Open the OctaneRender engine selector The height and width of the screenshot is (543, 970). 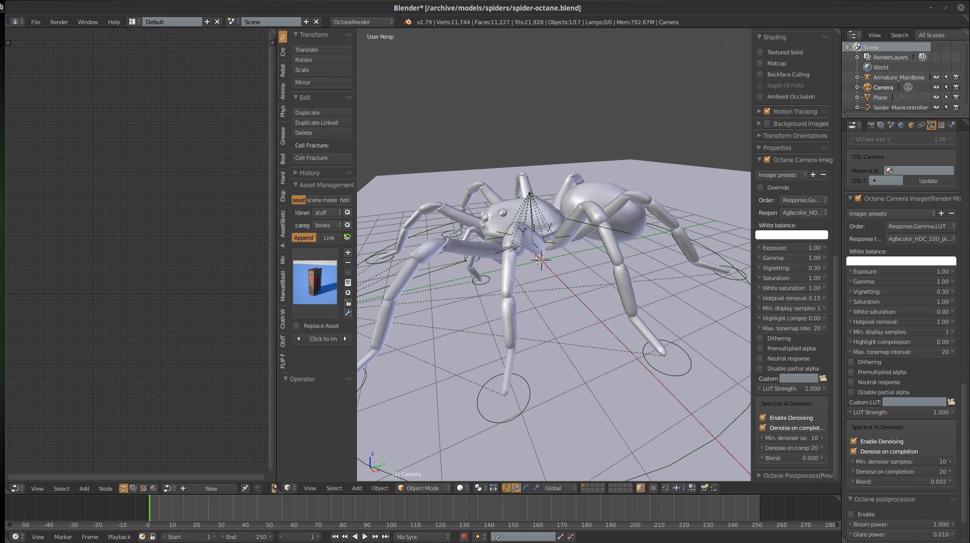(x=362, y=22)
